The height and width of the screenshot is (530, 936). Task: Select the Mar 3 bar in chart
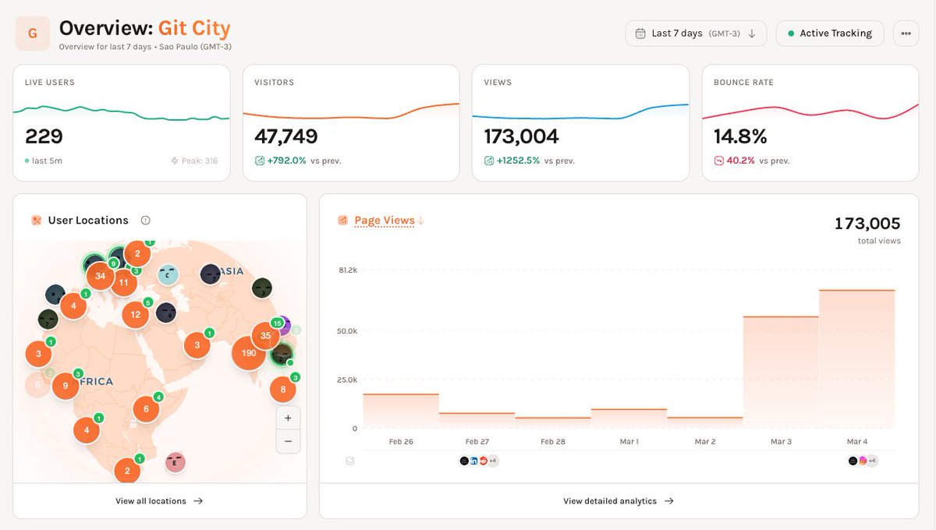pyautogui.click(x=781, y=372)
